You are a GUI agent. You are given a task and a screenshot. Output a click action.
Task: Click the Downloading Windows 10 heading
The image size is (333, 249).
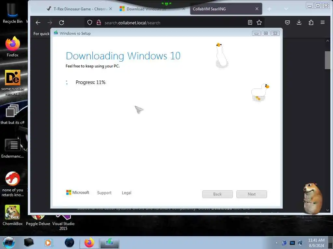pos(123,56)
